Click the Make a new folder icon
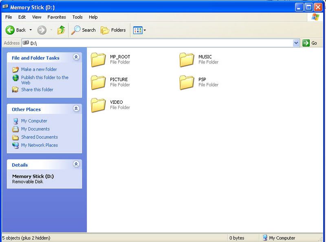Screen dimensions: 326x242 coord(15,70)
